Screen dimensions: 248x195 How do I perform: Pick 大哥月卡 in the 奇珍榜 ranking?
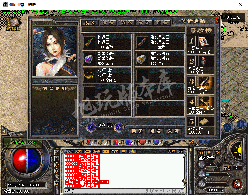click(201, 45)
